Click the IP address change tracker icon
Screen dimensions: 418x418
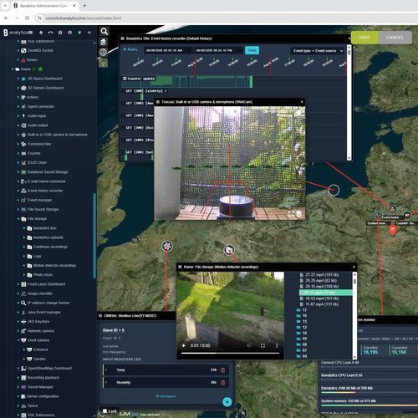(x=23, y=303)
